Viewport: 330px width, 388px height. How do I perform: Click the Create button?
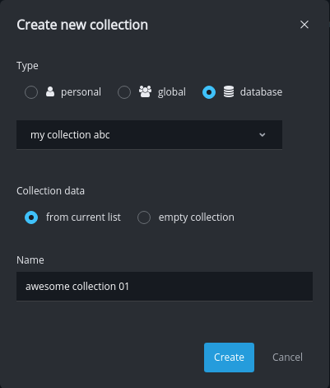pyautogui.click(x=229, y=358)
